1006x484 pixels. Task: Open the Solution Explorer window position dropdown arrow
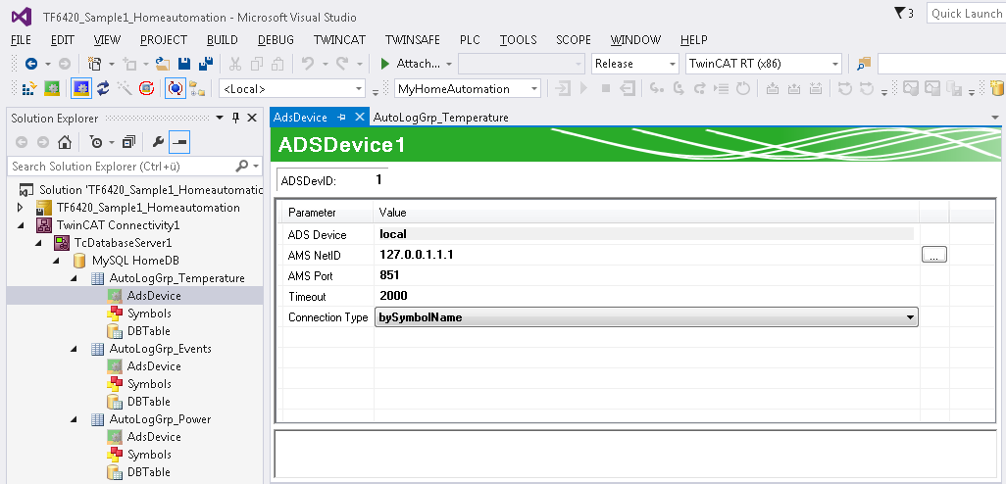220,118
